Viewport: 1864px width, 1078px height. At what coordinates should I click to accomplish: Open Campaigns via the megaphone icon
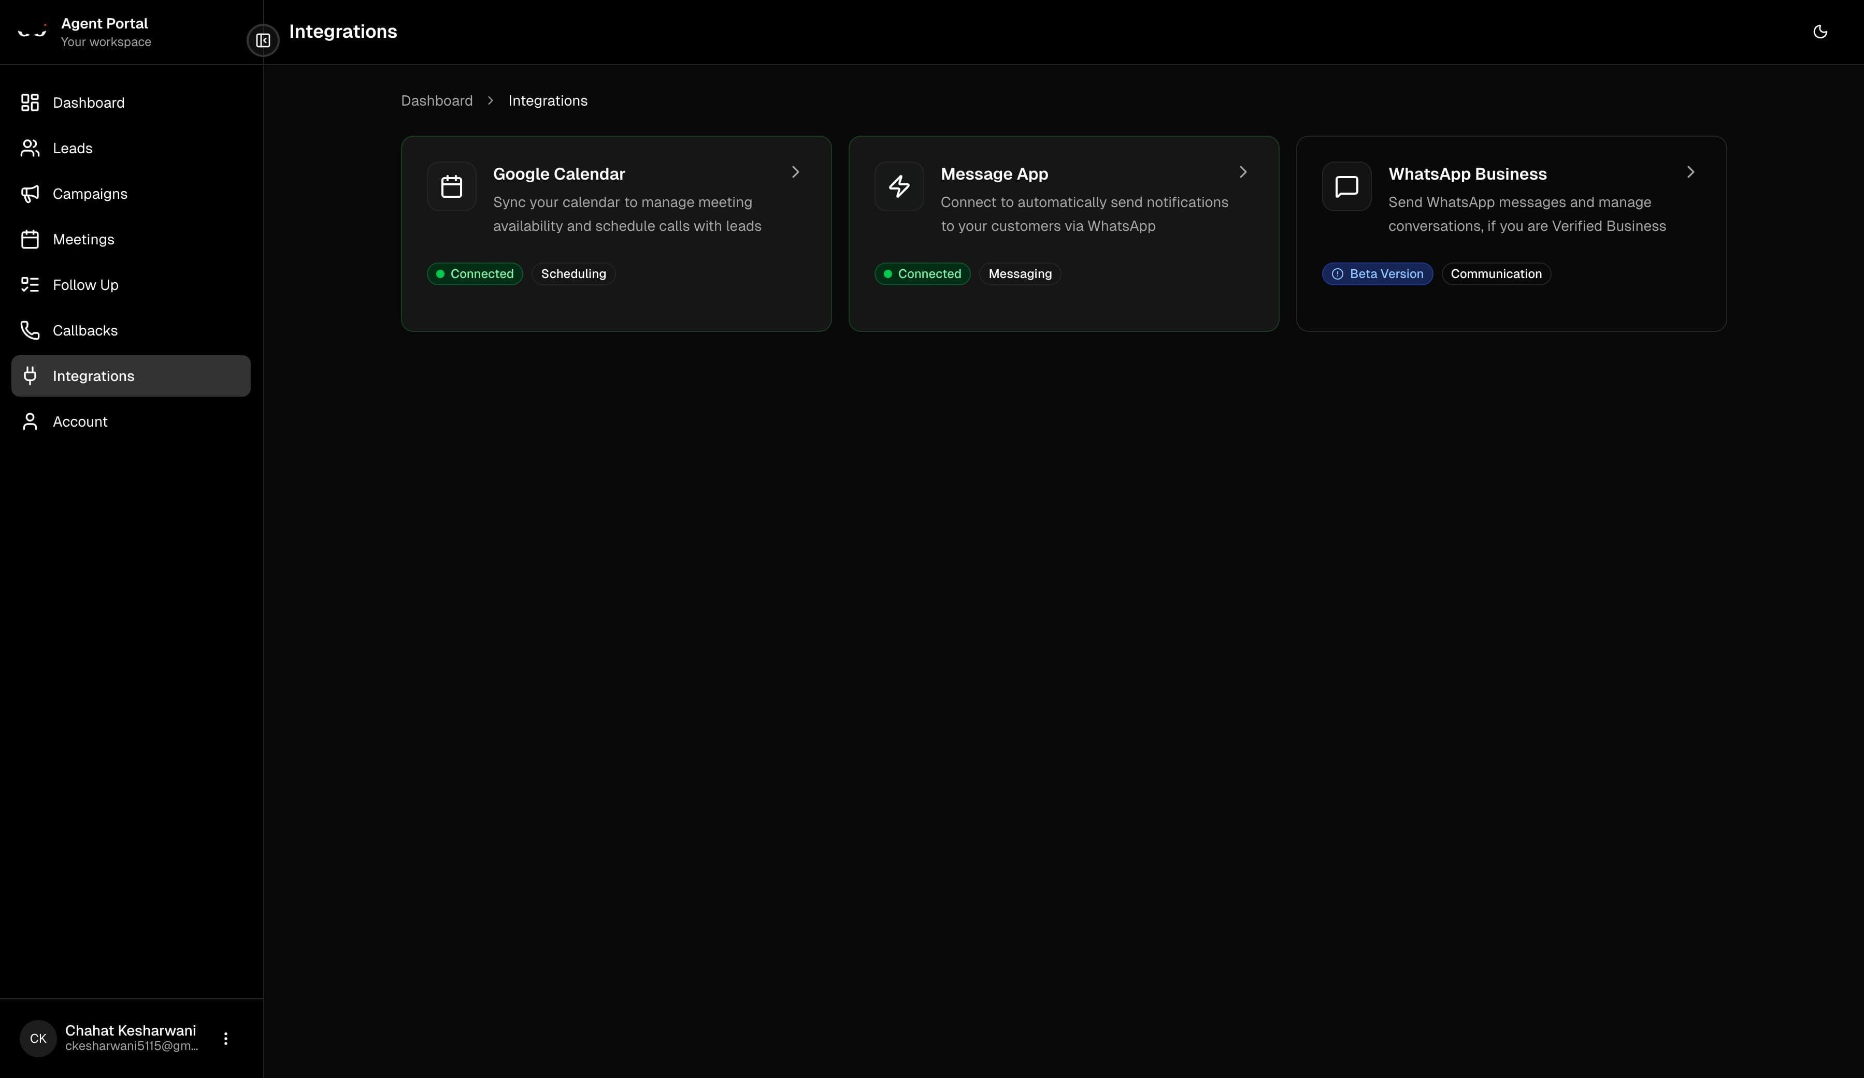pyautogui.click(x=30, y=194)
